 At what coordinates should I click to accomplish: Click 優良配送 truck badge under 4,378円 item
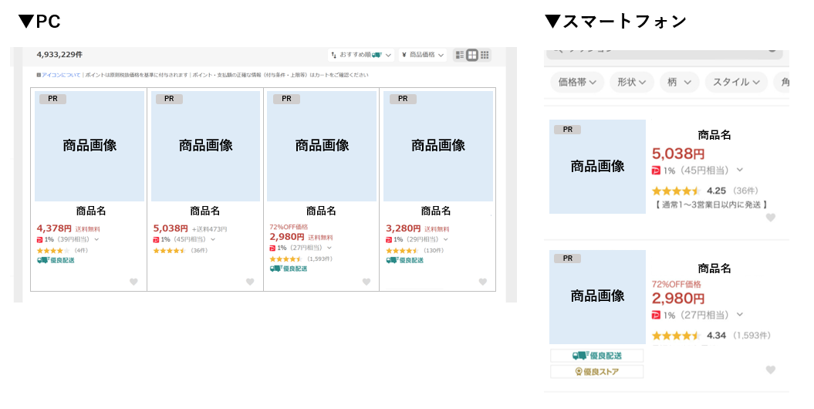pyautogui.click(x=56, y=260)
